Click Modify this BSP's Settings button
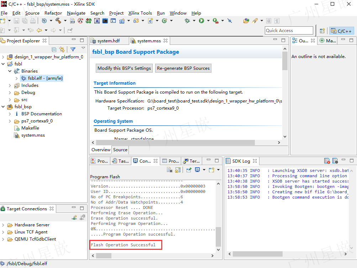The height and width of the screenshot is (268, 357). [x=124, y=68]
